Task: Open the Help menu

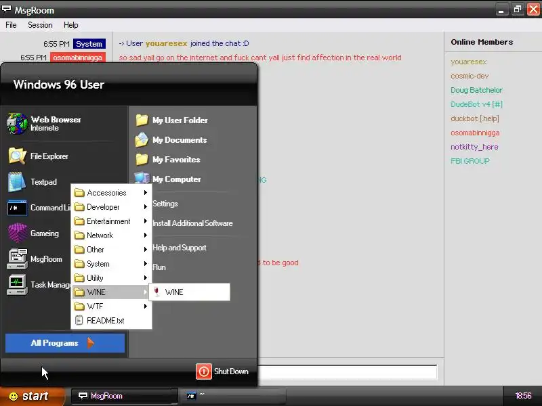Action: (71, 25)
